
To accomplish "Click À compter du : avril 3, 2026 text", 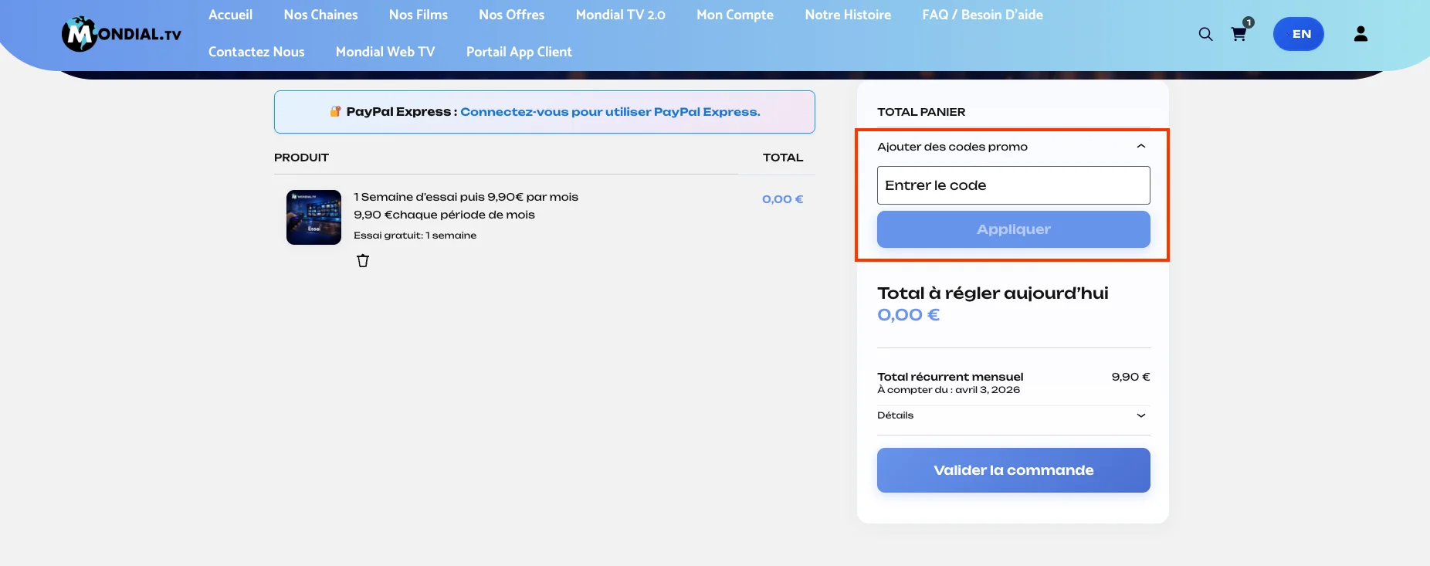I will pos(948,390).
